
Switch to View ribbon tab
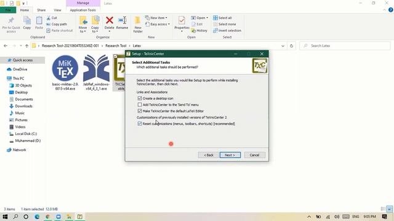57,10
